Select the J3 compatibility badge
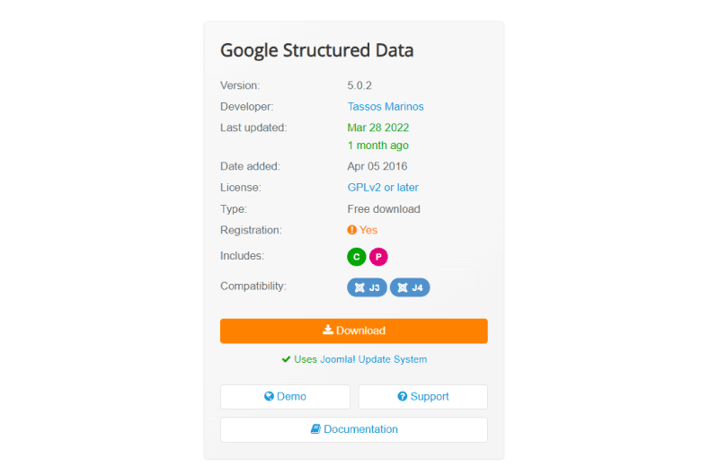Viewport: 719px width, 476px height. tap(367, 287)
